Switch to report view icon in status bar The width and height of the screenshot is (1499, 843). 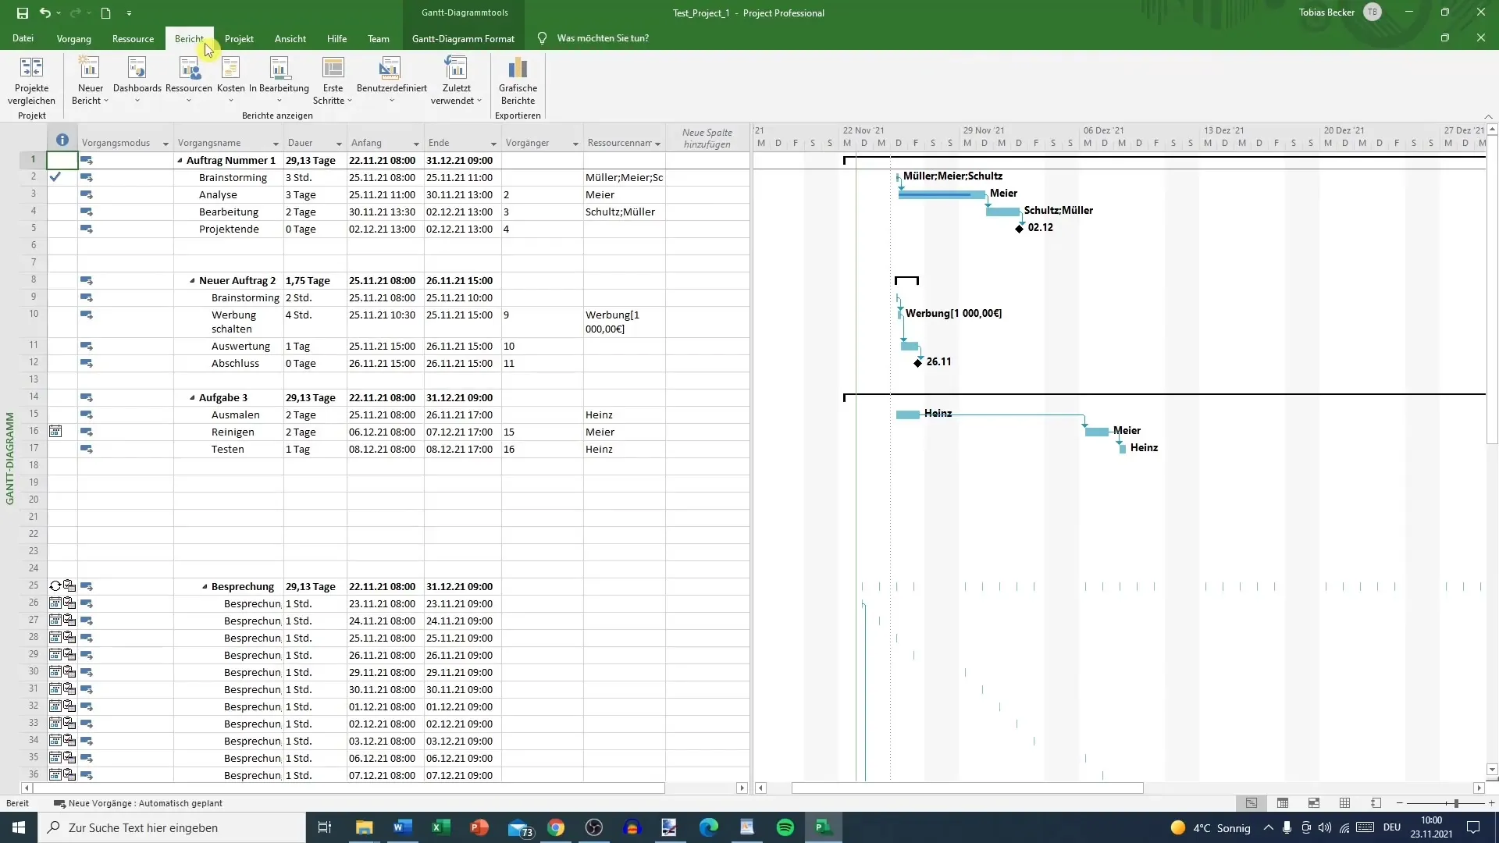coord(1376,803)
